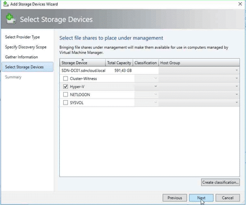Expand the Host Group dropdown for Hyper-V
246x205 pixels.
coord(199,86)
